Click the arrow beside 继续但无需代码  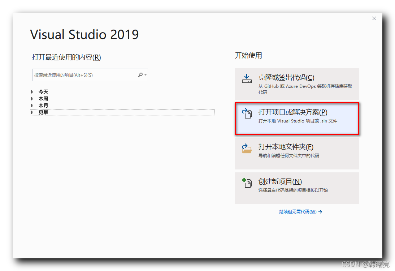(320, 212)
